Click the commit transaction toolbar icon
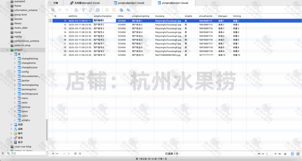Image resolution: width=302 pixels, height=161 pixels. [x=60, y=10]
